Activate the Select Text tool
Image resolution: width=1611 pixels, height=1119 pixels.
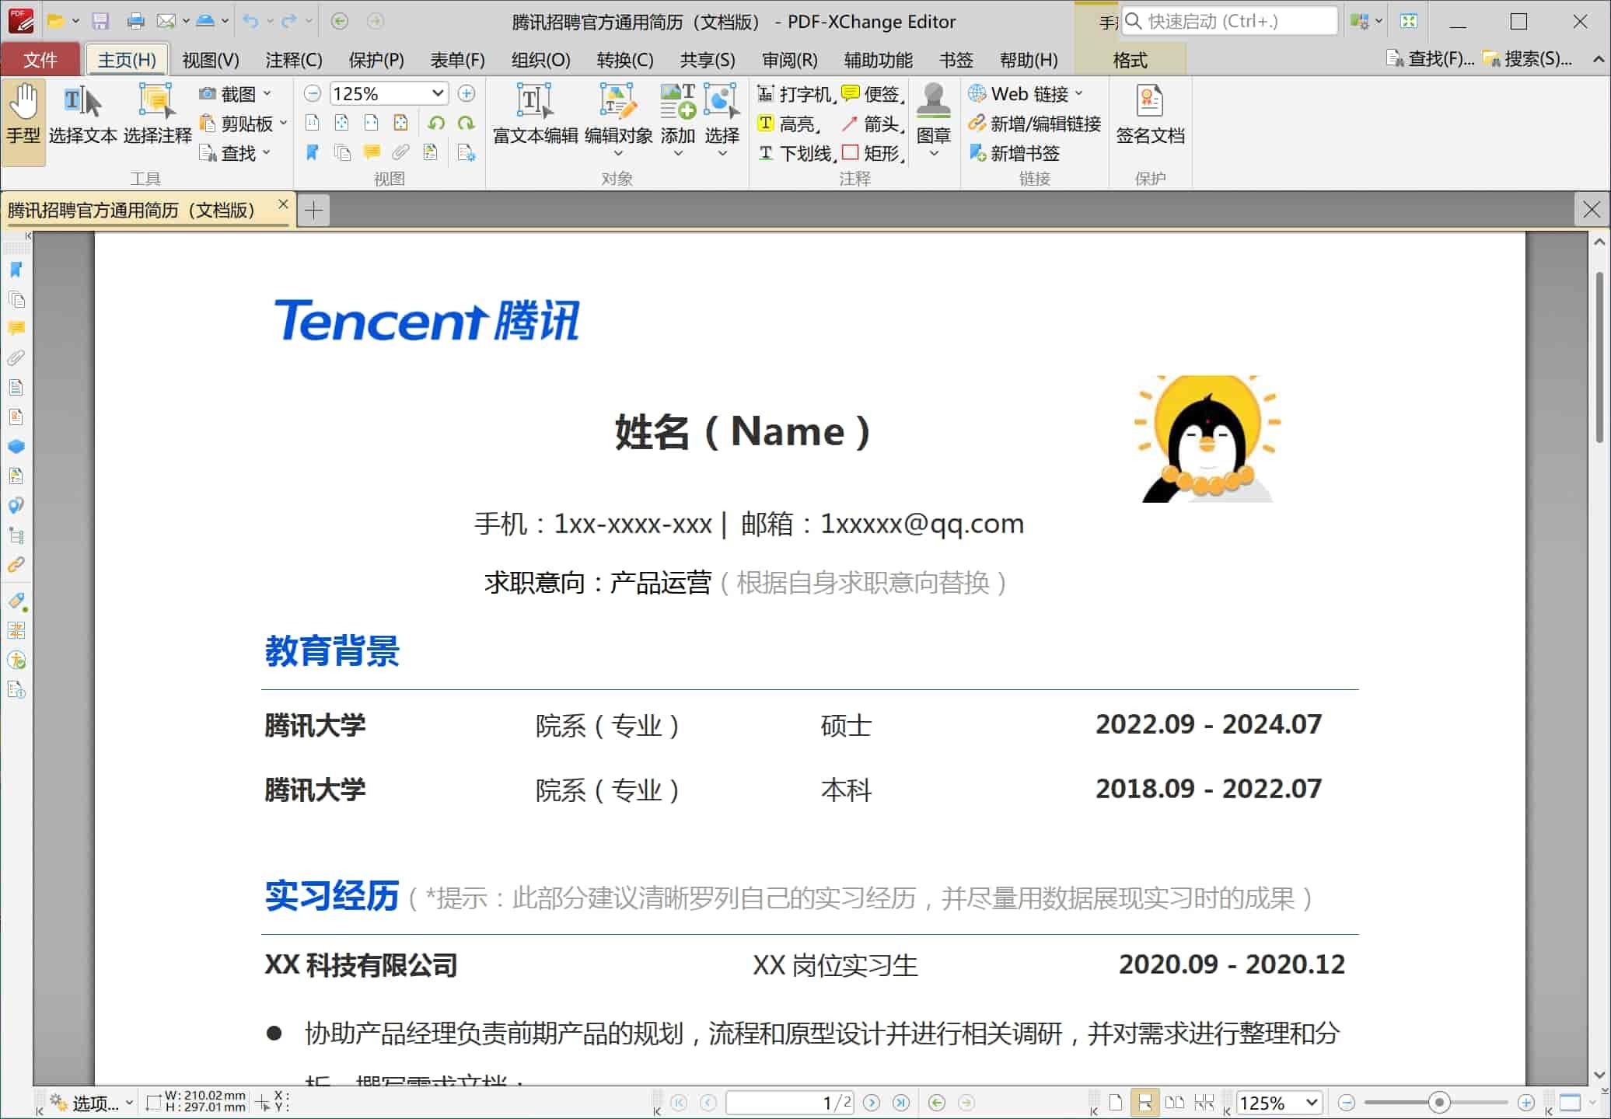click(x=82, y=115)
